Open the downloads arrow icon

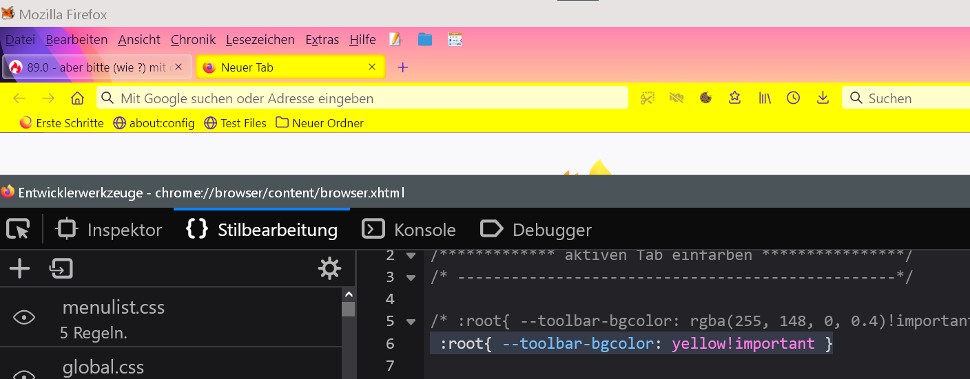[823, 98]
